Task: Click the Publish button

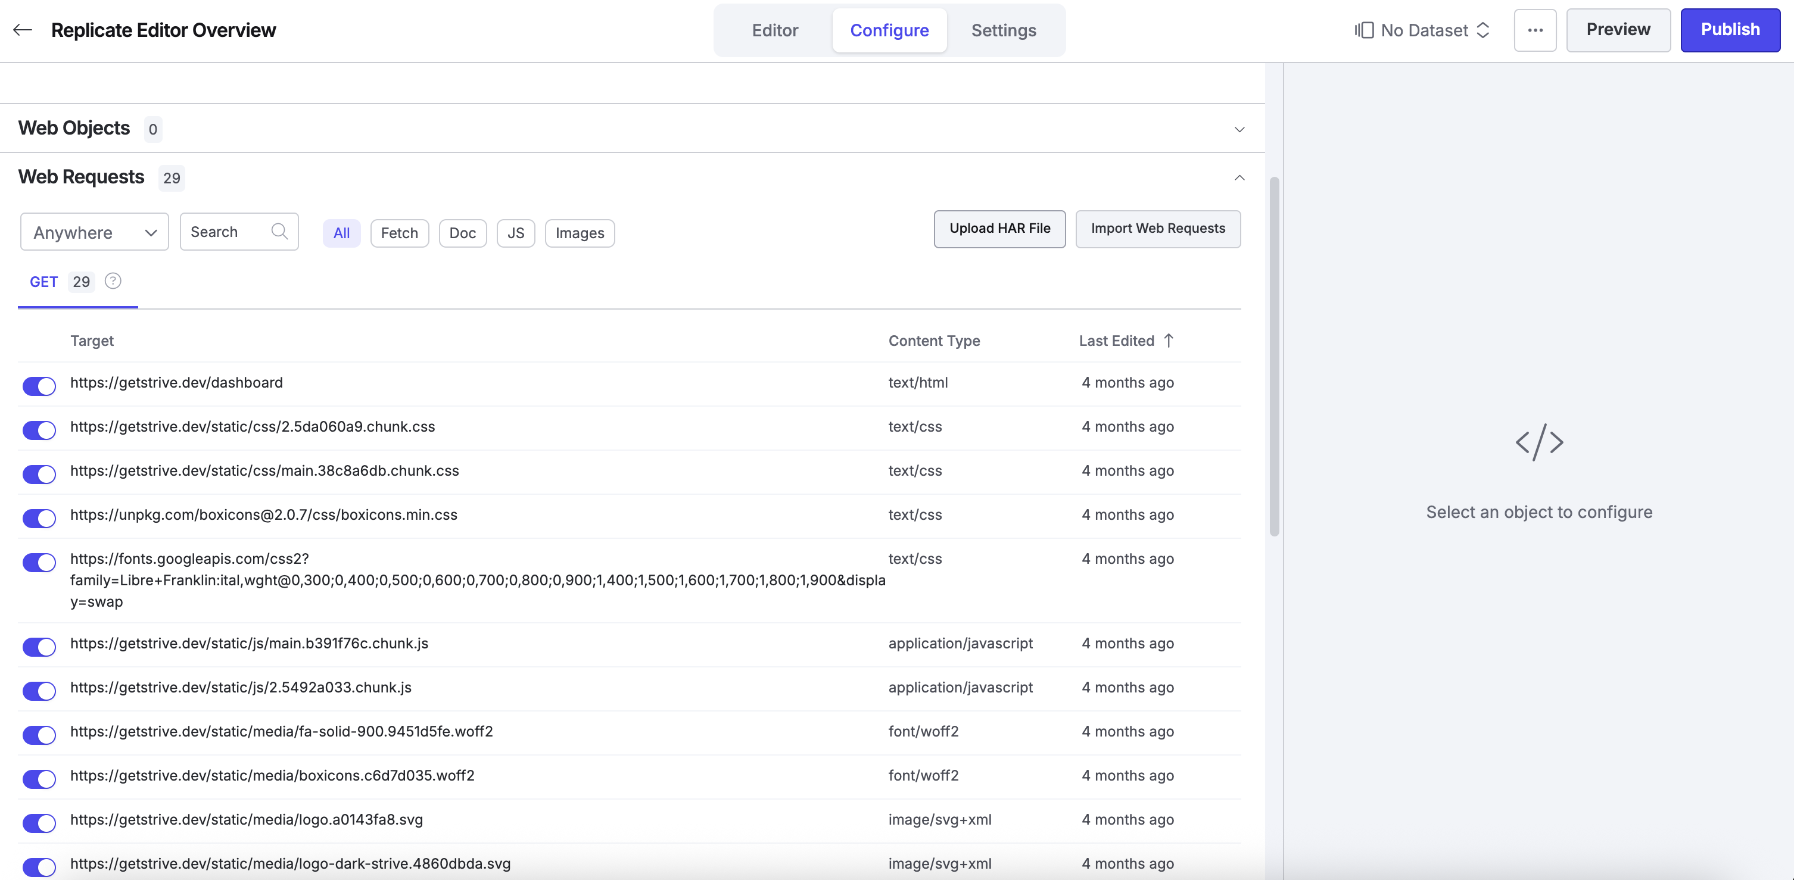Action: [1730, 30]
